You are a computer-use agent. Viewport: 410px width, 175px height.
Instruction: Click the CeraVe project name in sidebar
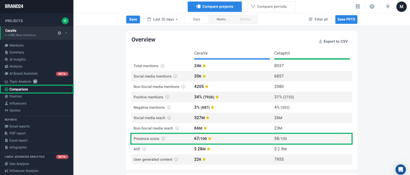click(11, 31)
